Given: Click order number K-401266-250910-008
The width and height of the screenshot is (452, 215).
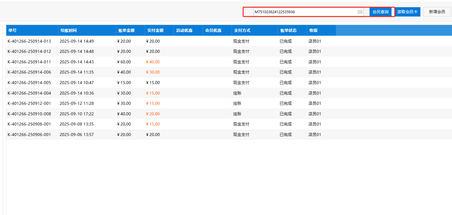Looking at the screenshot, I should point(29,114).
